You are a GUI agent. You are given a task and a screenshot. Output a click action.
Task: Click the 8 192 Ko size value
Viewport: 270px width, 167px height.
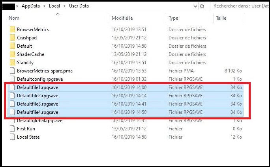click(233, 71)
